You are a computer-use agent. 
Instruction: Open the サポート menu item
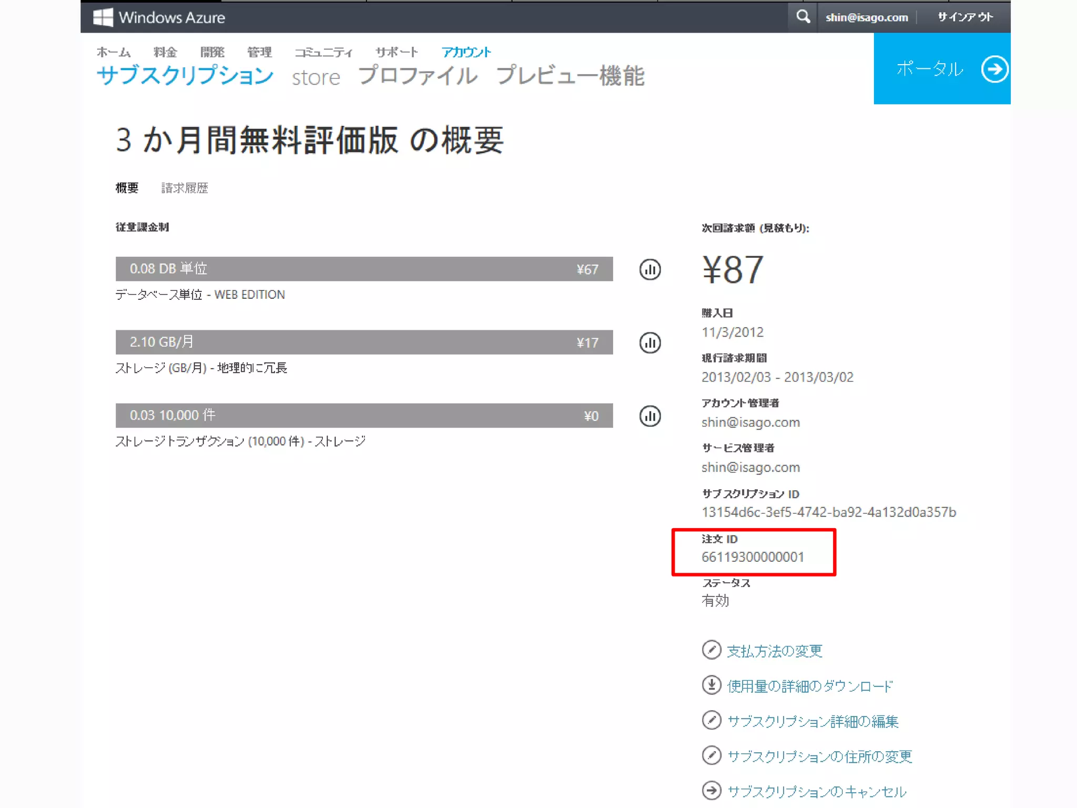(397, 52)
